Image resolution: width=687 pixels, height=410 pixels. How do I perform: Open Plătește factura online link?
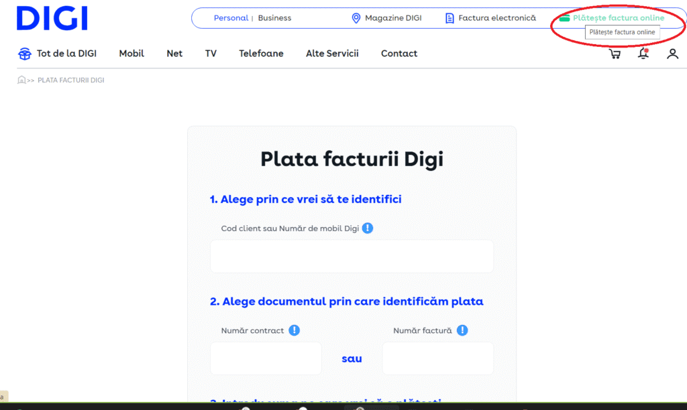click(619, 18)
